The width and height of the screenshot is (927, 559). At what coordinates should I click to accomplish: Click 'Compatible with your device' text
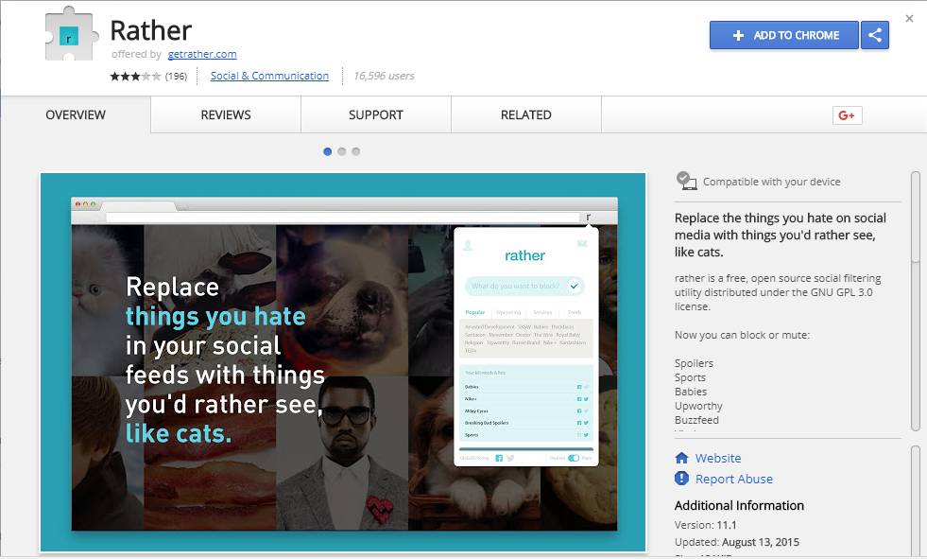(x=771, y=182)
